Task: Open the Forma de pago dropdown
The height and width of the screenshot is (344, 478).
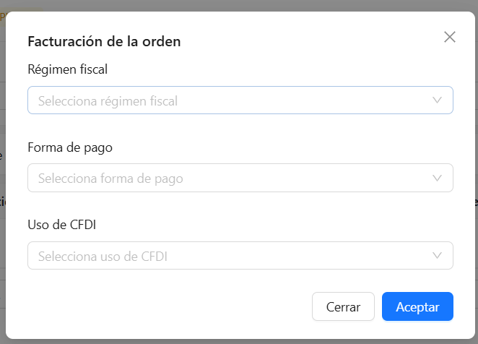Action: click(x=240, y=178)
